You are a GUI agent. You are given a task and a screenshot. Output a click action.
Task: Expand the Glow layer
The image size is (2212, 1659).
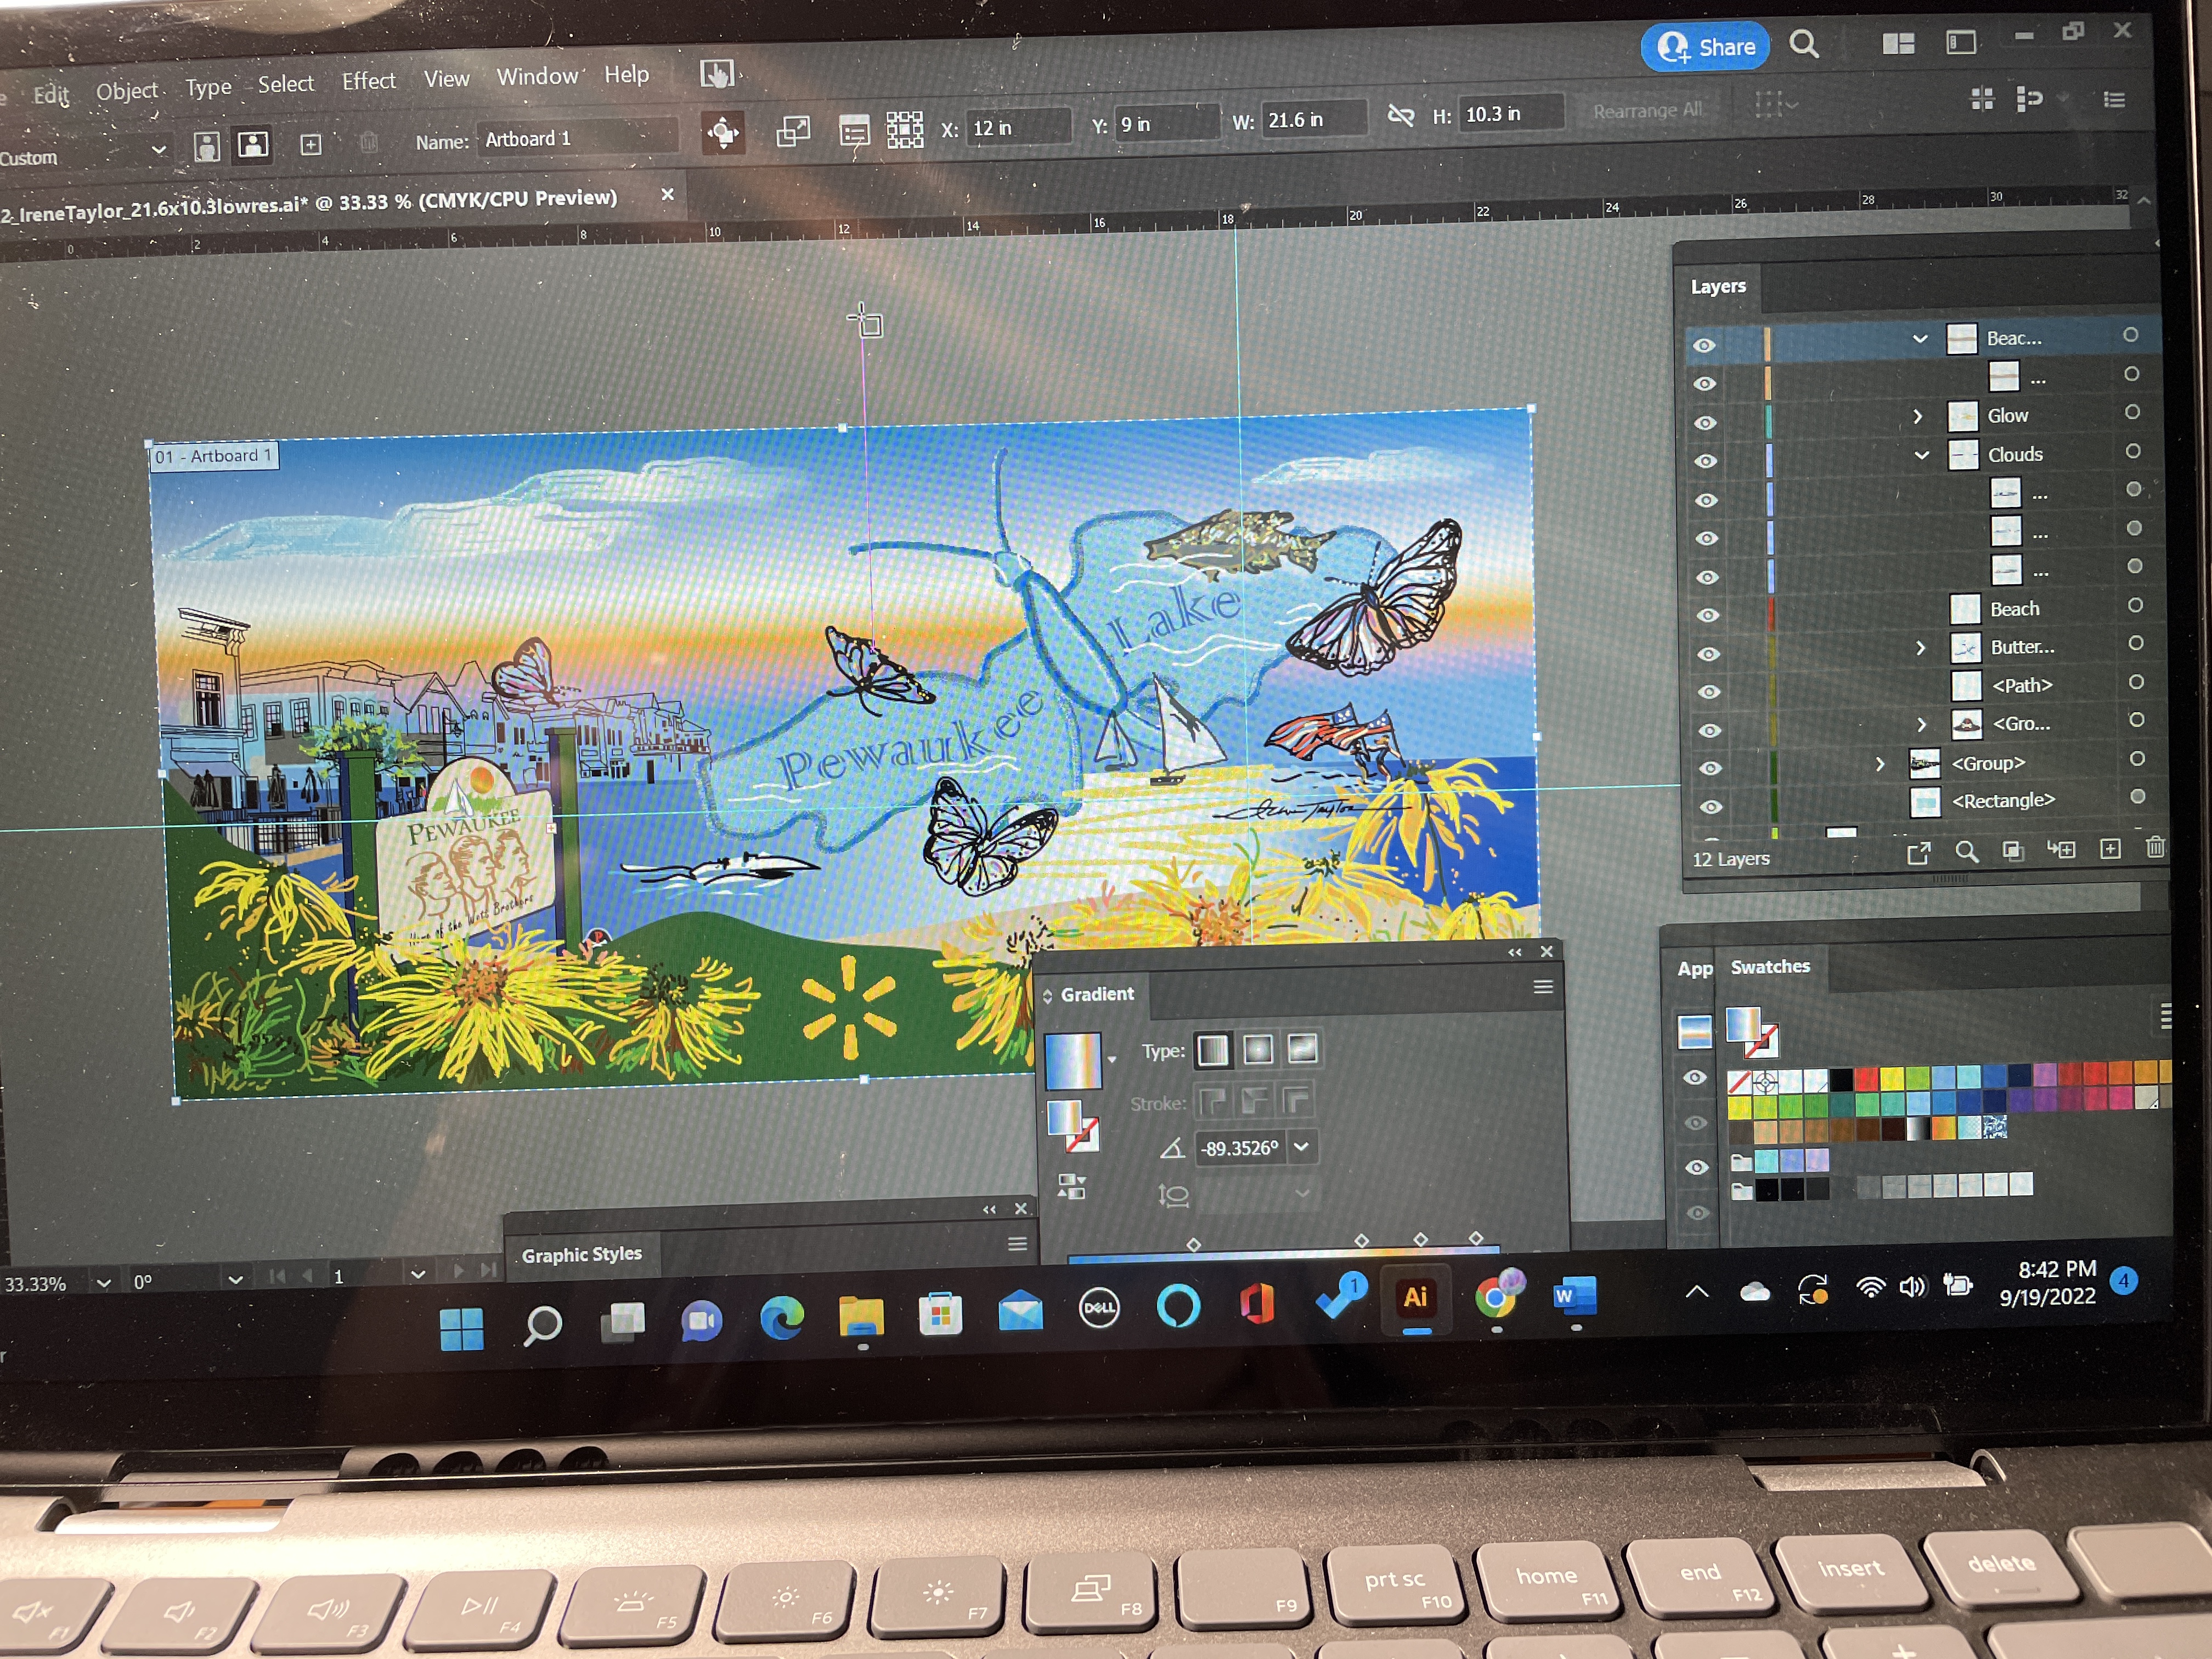(1917, 416)
